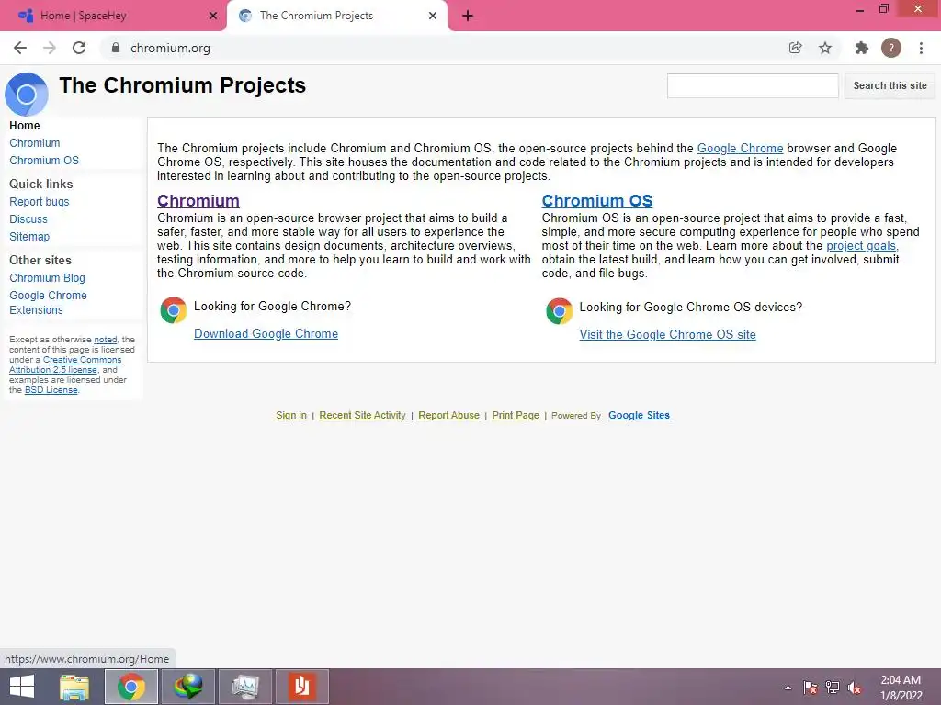Close The Chromium Projects tab

[x=433, y=16]
